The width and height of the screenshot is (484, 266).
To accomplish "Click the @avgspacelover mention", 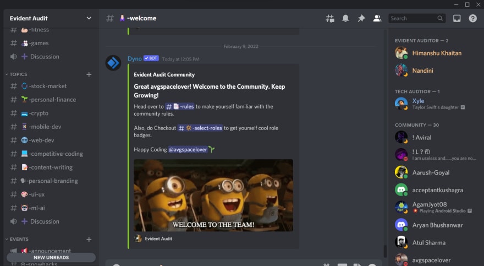I will click(188, 150).
